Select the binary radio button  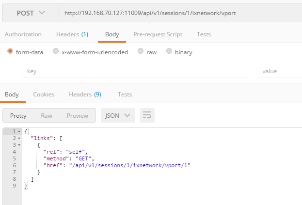point(169,51)
